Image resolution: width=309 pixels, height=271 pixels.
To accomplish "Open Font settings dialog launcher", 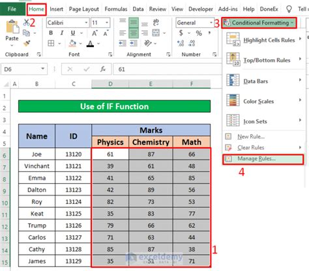I will pyautogui.click(x=110, y=54).
